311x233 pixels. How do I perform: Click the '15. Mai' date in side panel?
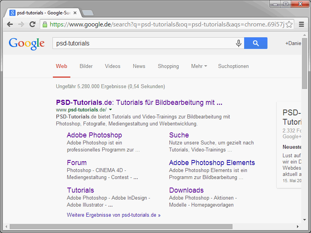click(x=290, y=181)
